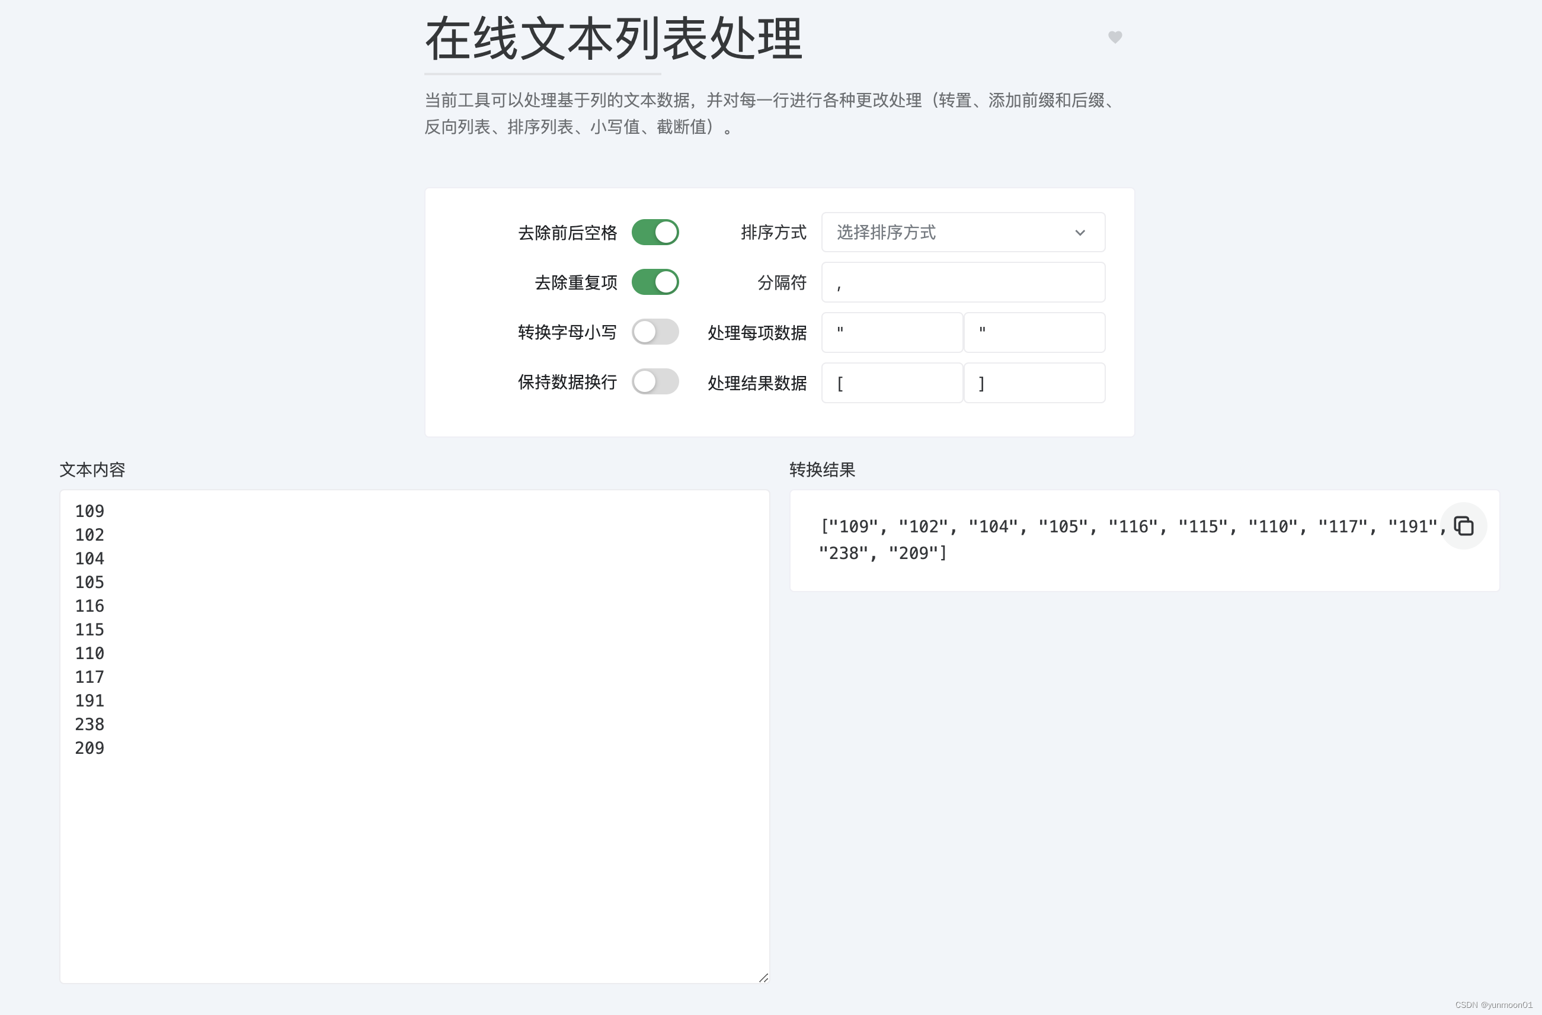Click the result suffix bracket field

click(x=1034, y=383)
